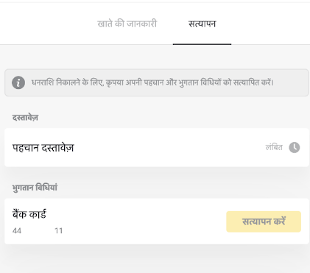Image resolution: width=310 pixels, height=273 pixels.
Task: Click the लंबित status label
Action: point(274,147)
